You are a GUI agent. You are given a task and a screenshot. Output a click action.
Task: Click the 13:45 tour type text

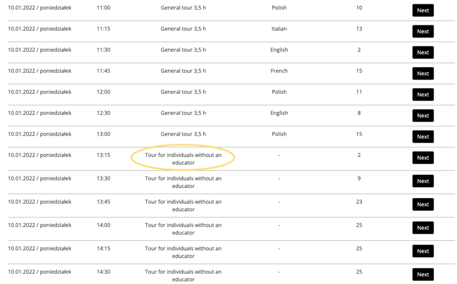183,205
